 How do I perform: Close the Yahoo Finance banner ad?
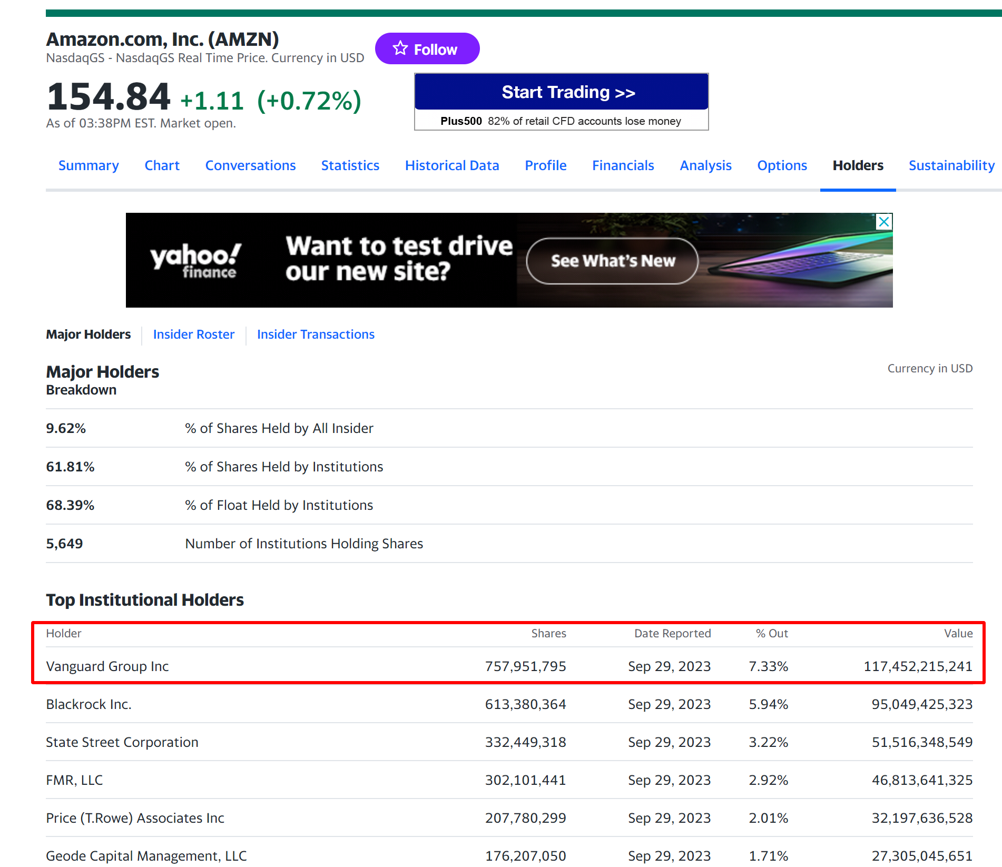[884, 222]
